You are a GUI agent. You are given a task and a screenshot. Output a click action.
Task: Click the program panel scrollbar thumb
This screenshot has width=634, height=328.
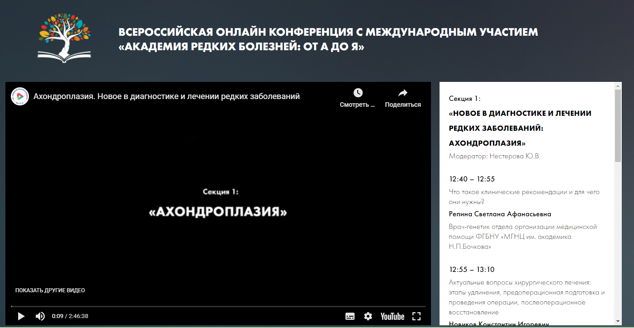[x=618, y=125]
